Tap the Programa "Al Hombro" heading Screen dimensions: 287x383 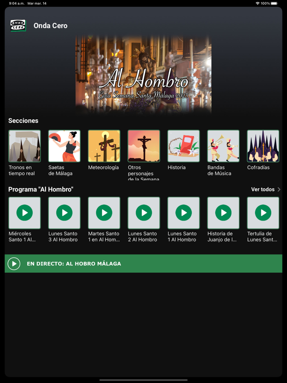point(41,189)
